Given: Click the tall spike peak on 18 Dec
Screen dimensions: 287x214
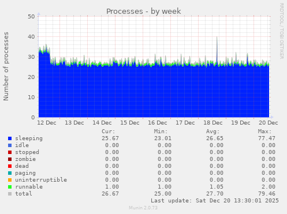Looking at the screenshot, I should 217,37.
